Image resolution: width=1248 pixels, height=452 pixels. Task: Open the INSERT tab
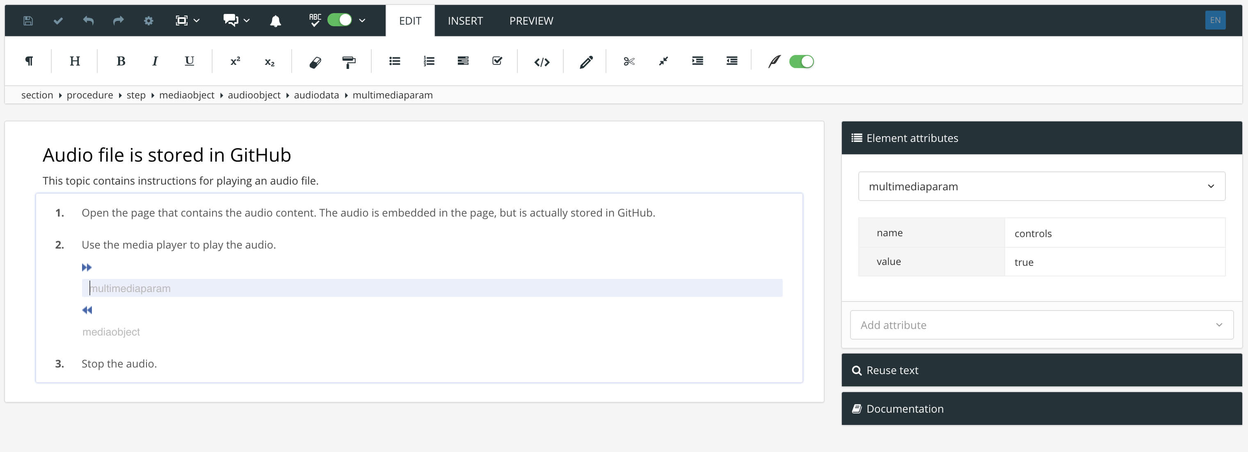(464, 21)
